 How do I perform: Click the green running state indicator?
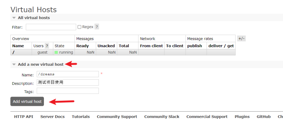[56, 52]
